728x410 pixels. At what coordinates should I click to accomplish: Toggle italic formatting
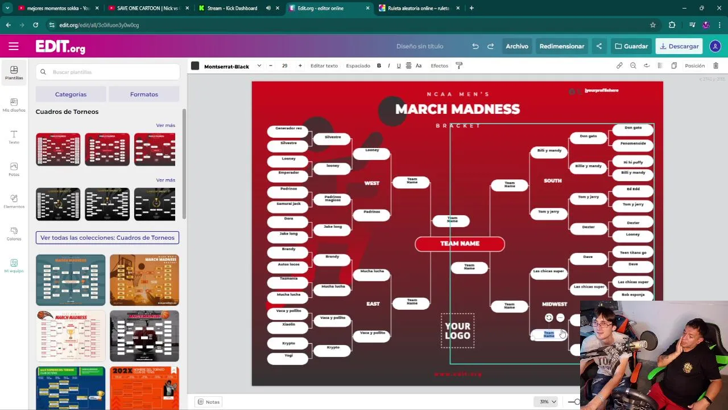(x=389, y=65)
